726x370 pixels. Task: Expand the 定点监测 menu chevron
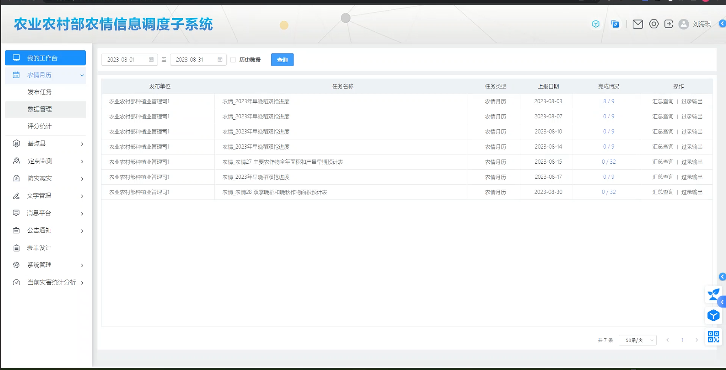(x=82, y=162)
